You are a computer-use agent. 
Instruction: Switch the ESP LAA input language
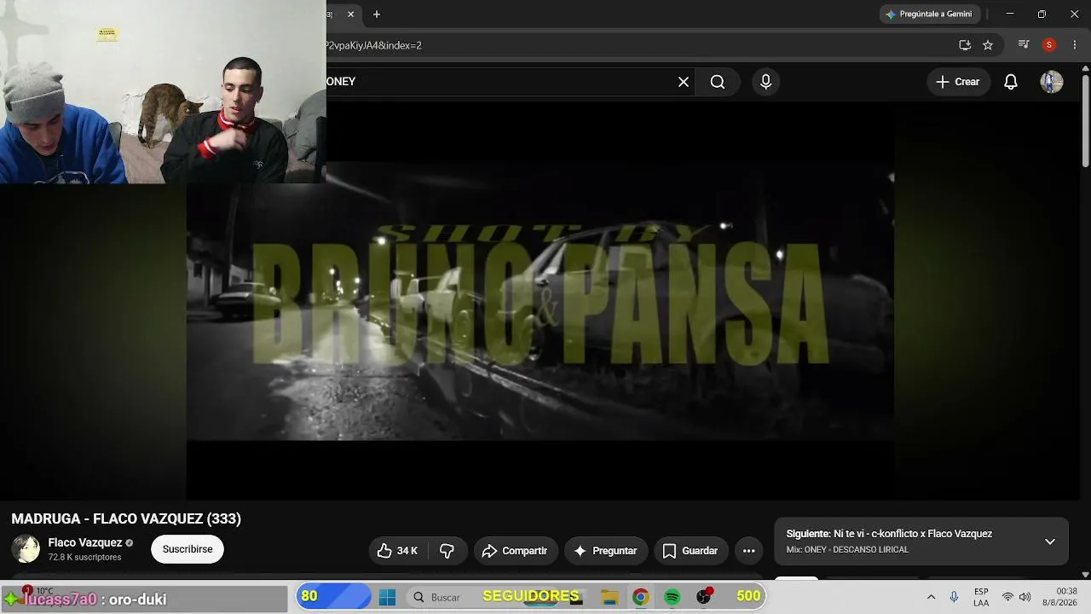pyautogui.click(x=981, y=597)
